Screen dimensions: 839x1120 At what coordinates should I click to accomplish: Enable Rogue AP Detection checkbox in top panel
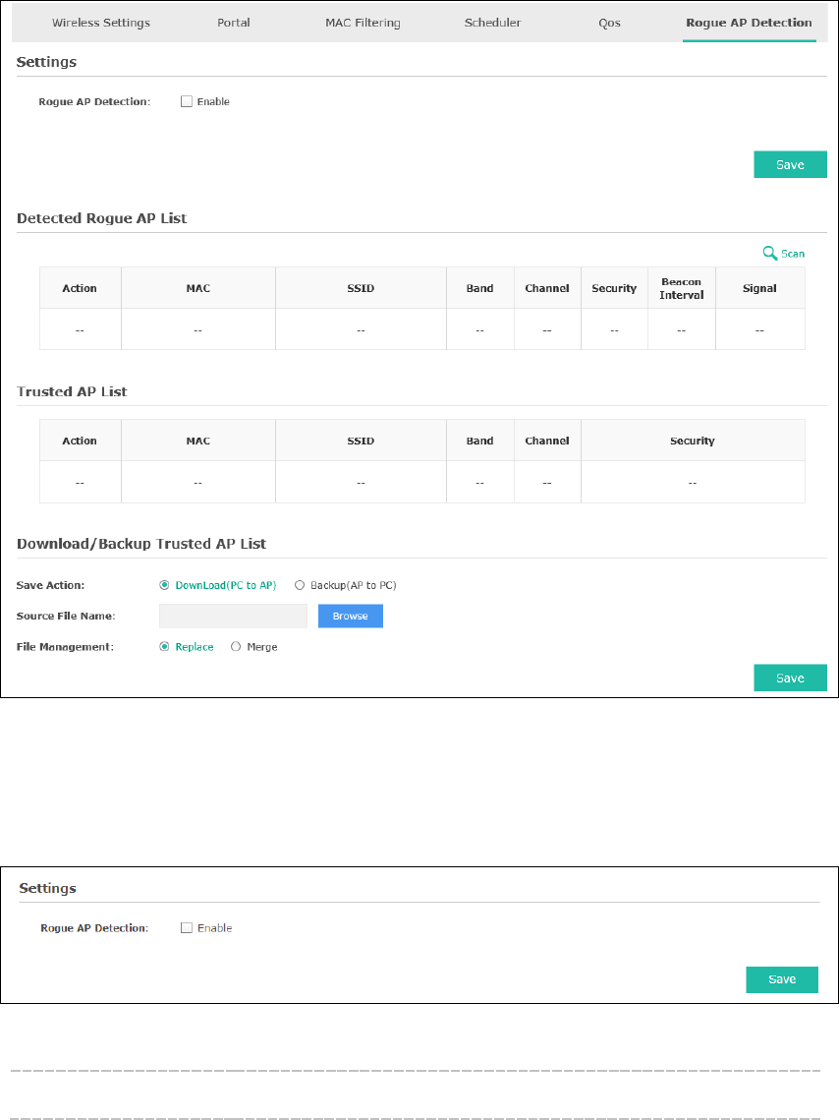(187, 101)
